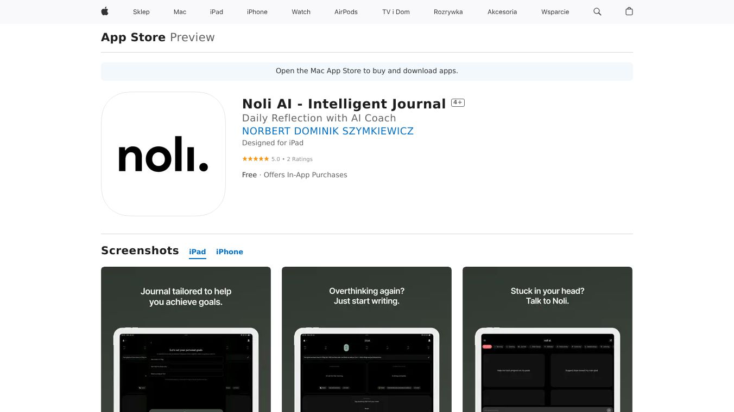The height and width of the screenshot is (412, 734).
Task: Open the Rozrywka menu item
Action: pyautogui.click(x=448, y=12)
